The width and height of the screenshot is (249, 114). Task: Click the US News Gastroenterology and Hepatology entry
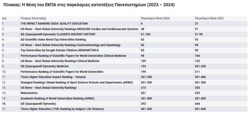point(70,45)
